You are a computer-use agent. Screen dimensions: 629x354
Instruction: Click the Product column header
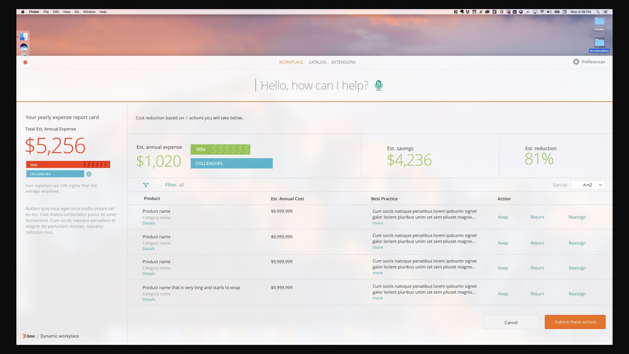[152, 198]
